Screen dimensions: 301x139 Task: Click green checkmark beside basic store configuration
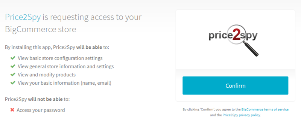(13, 58)
